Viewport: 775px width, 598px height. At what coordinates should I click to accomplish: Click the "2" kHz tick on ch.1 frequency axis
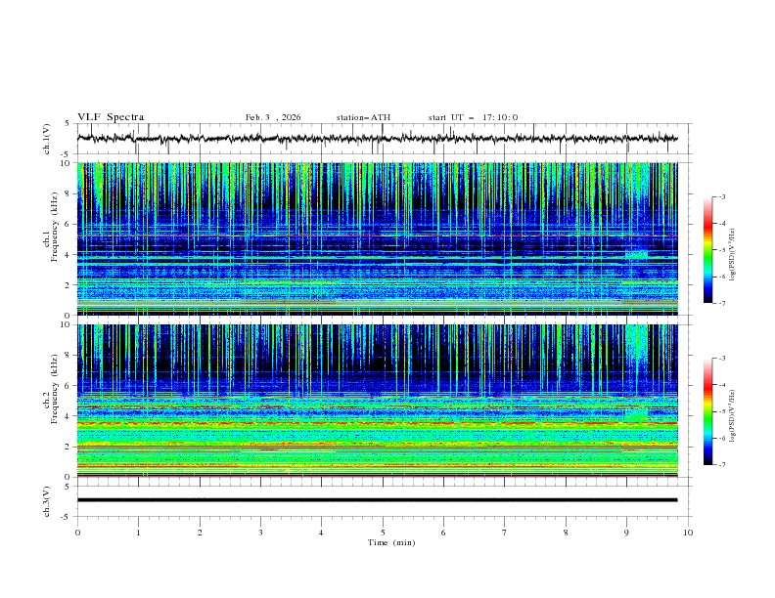point(68,285)
